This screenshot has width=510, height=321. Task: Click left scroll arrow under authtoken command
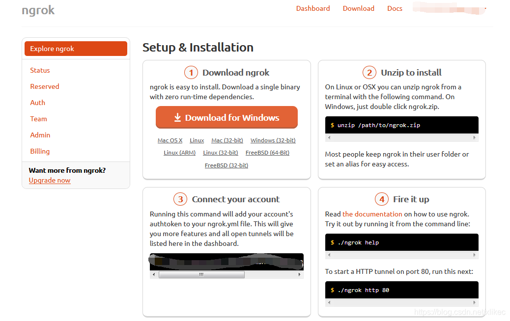(154, 274)
